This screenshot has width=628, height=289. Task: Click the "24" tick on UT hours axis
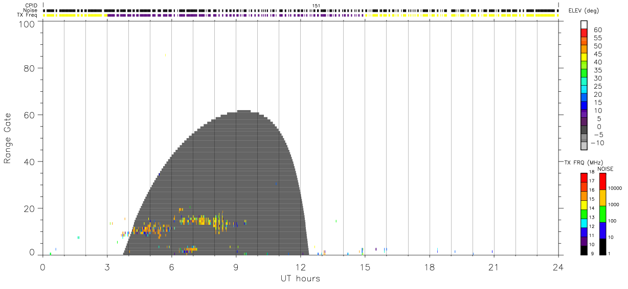(558, 267)
